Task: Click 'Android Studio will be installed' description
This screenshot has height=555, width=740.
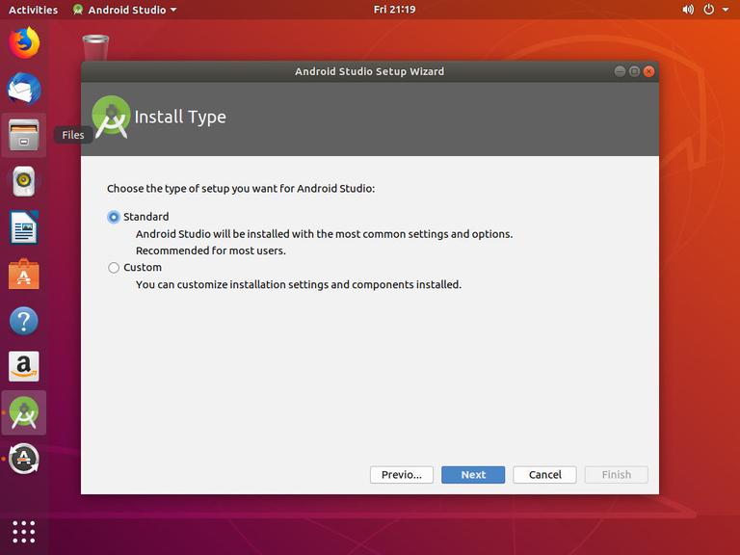Action: click(324, 234)
